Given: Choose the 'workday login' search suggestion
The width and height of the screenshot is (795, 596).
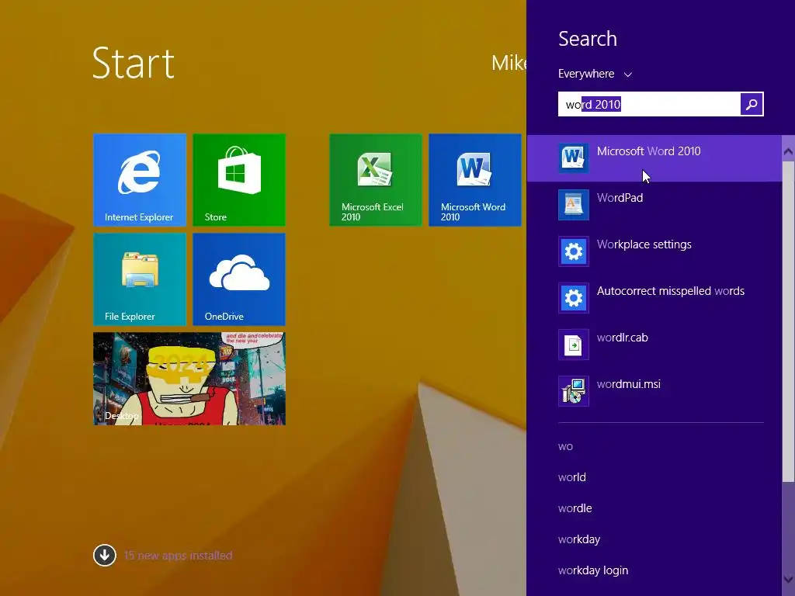Looking at the screenshot, I should tap(592, 570).
